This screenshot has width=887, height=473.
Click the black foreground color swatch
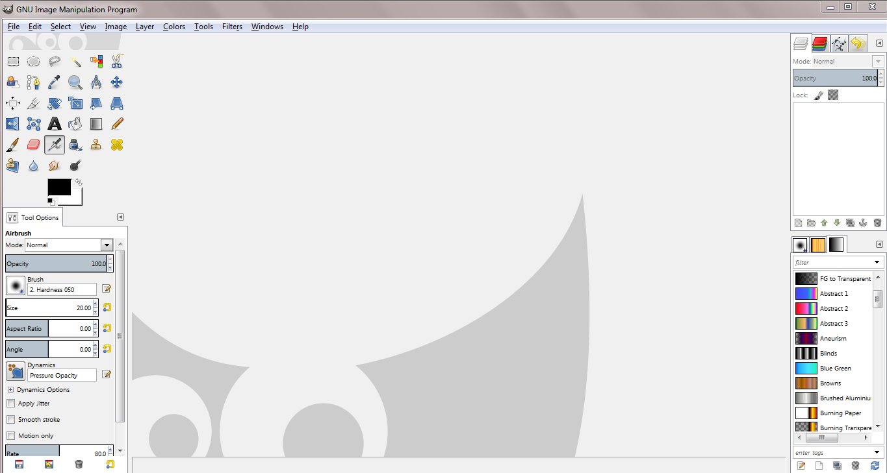coord(59,187)
